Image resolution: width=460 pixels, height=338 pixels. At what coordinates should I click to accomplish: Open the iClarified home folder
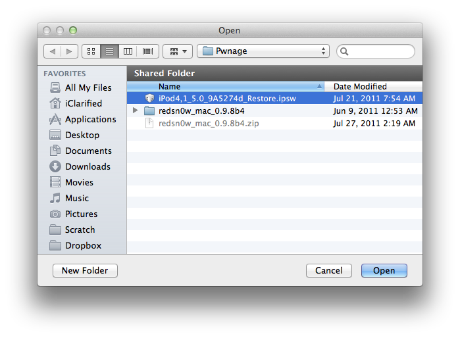pyautogui.click(x=83, y=103)
